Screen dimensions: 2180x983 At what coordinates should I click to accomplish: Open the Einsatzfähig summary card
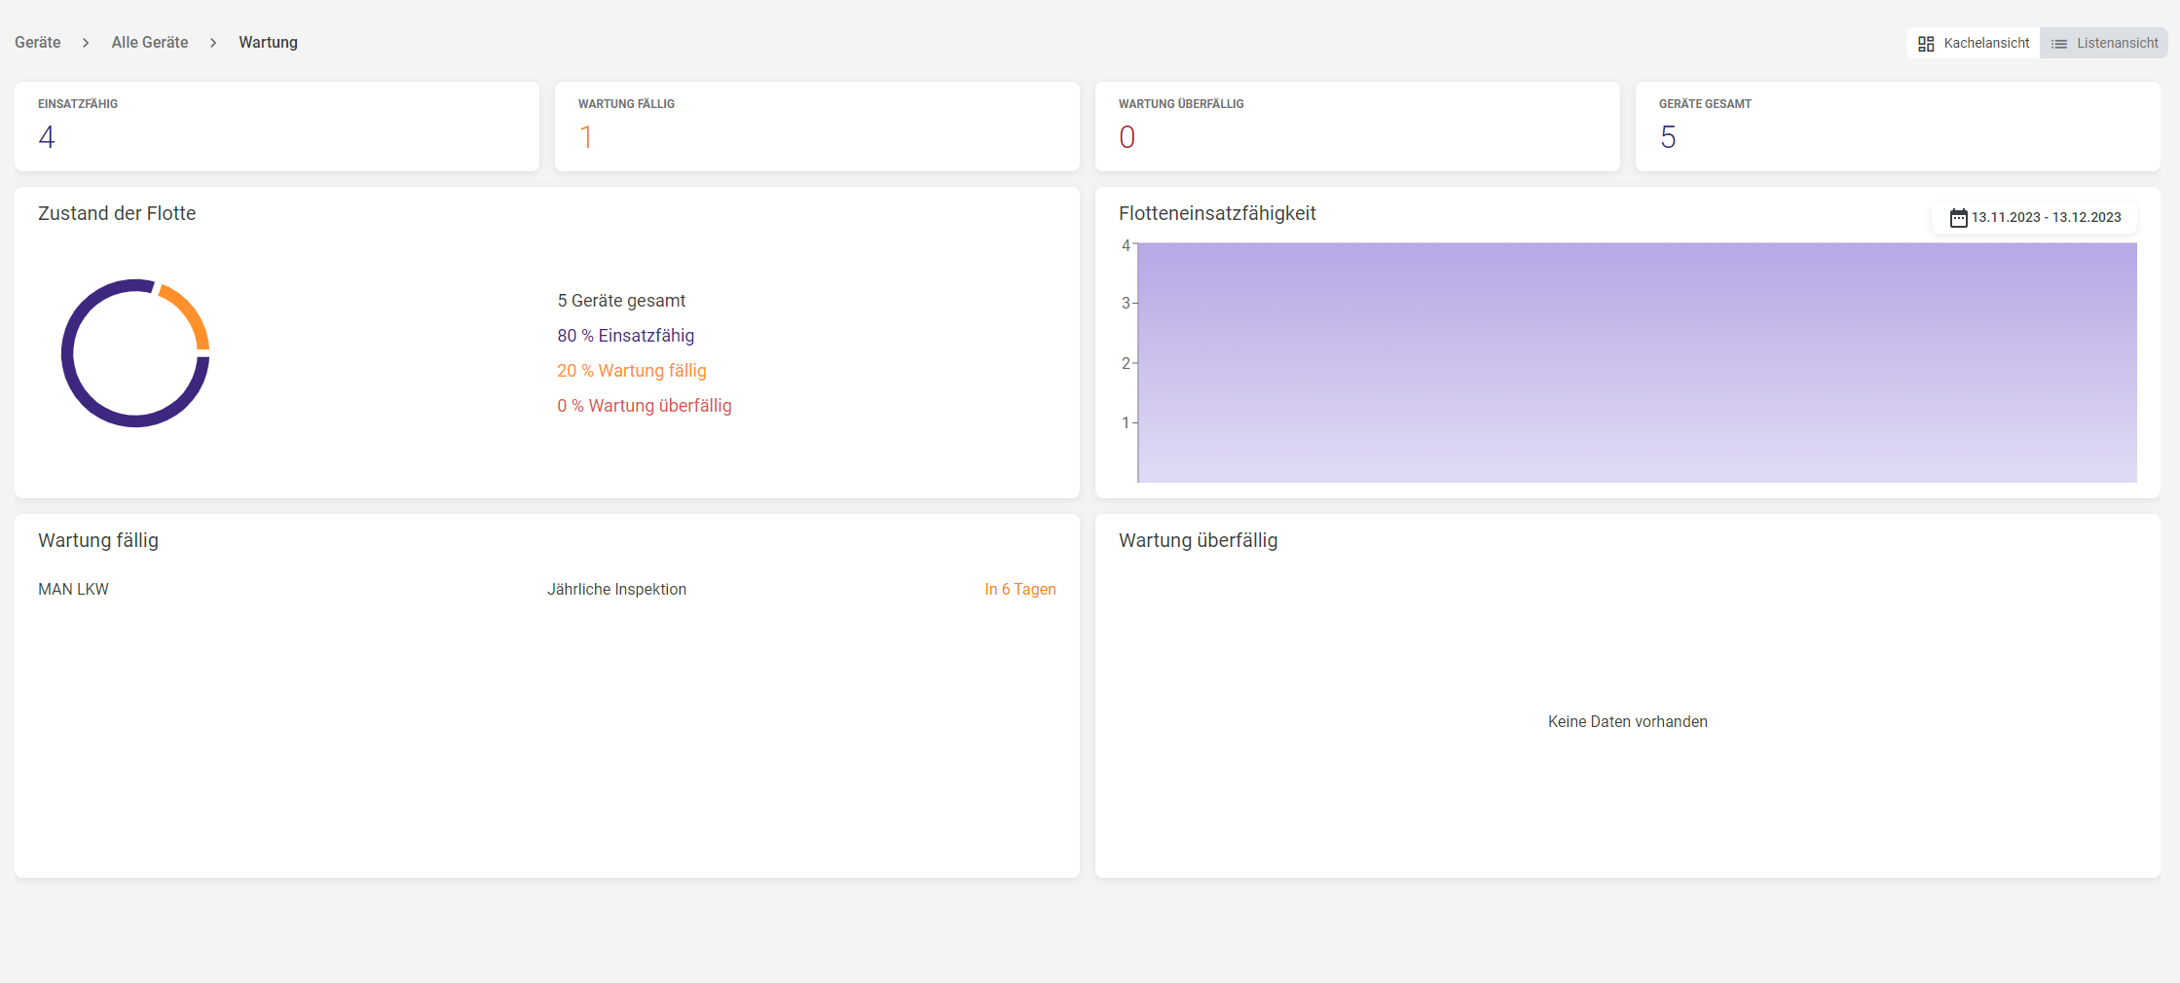pos(277,127)
